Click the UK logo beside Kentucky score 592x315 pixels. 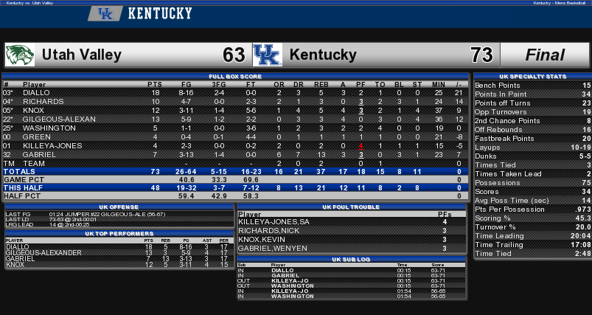pyautogui.click(x=268, y=55)
